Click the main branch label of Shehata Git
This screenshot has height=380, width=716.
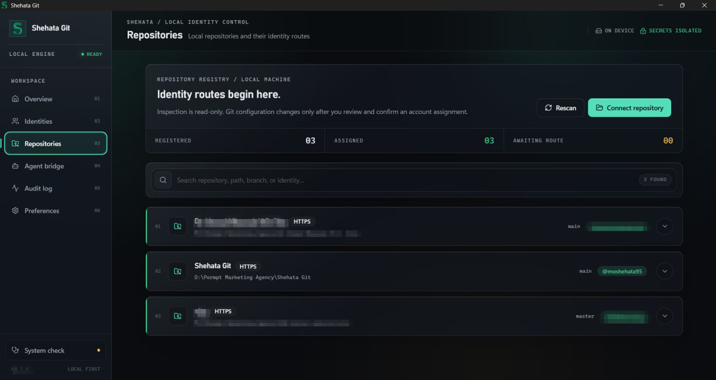585,271
